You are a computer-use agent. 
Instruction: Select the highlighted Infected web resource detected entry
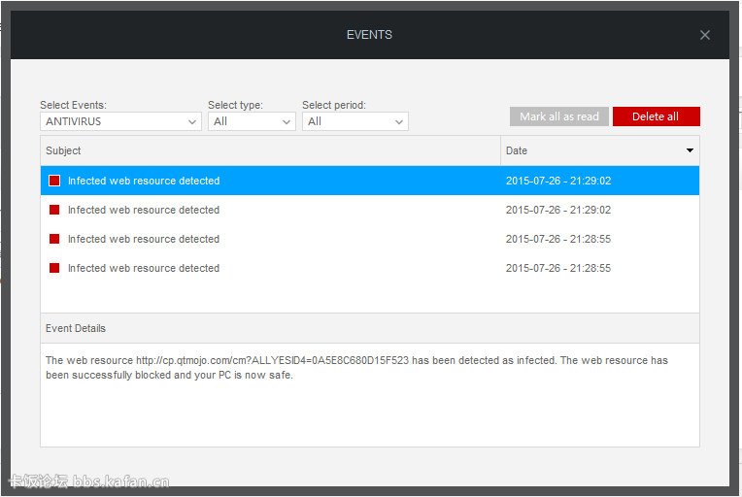(144, 181)
